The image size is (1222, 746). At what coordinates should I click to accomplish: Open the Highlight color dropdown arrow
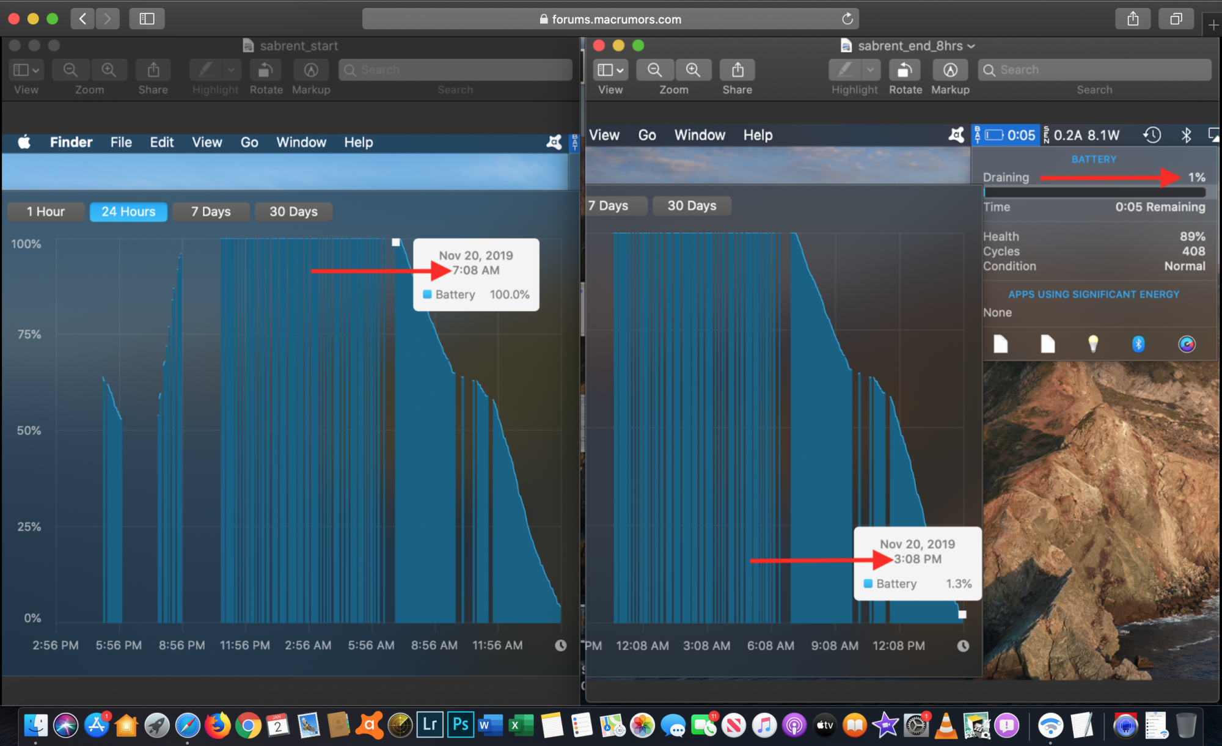871,70
